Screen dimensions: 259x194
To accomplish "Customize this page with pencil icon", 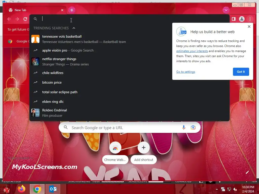I will (x=247, y=172).
